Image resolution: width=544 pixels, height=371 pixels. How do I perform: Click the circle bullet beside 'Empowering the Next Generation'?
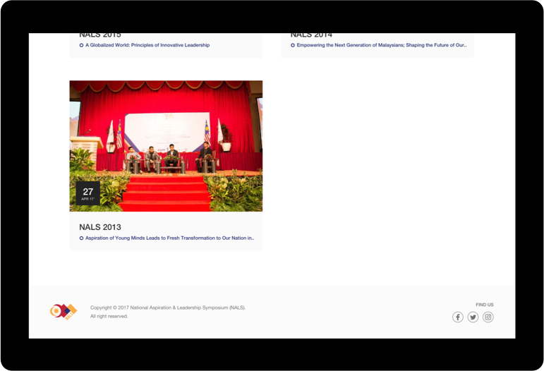[x=293, y=45]
